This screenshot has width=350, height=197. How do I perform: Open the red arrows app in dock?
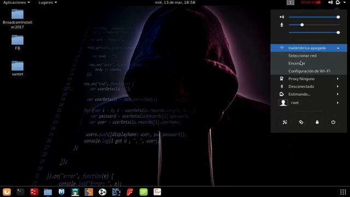pos(34,192)
